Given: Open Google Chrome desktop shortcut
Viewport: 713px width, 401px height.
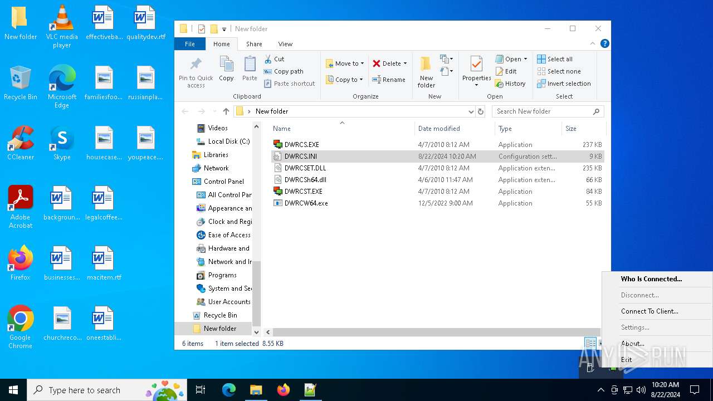Looking at the screenshot, I should [21, 327].
